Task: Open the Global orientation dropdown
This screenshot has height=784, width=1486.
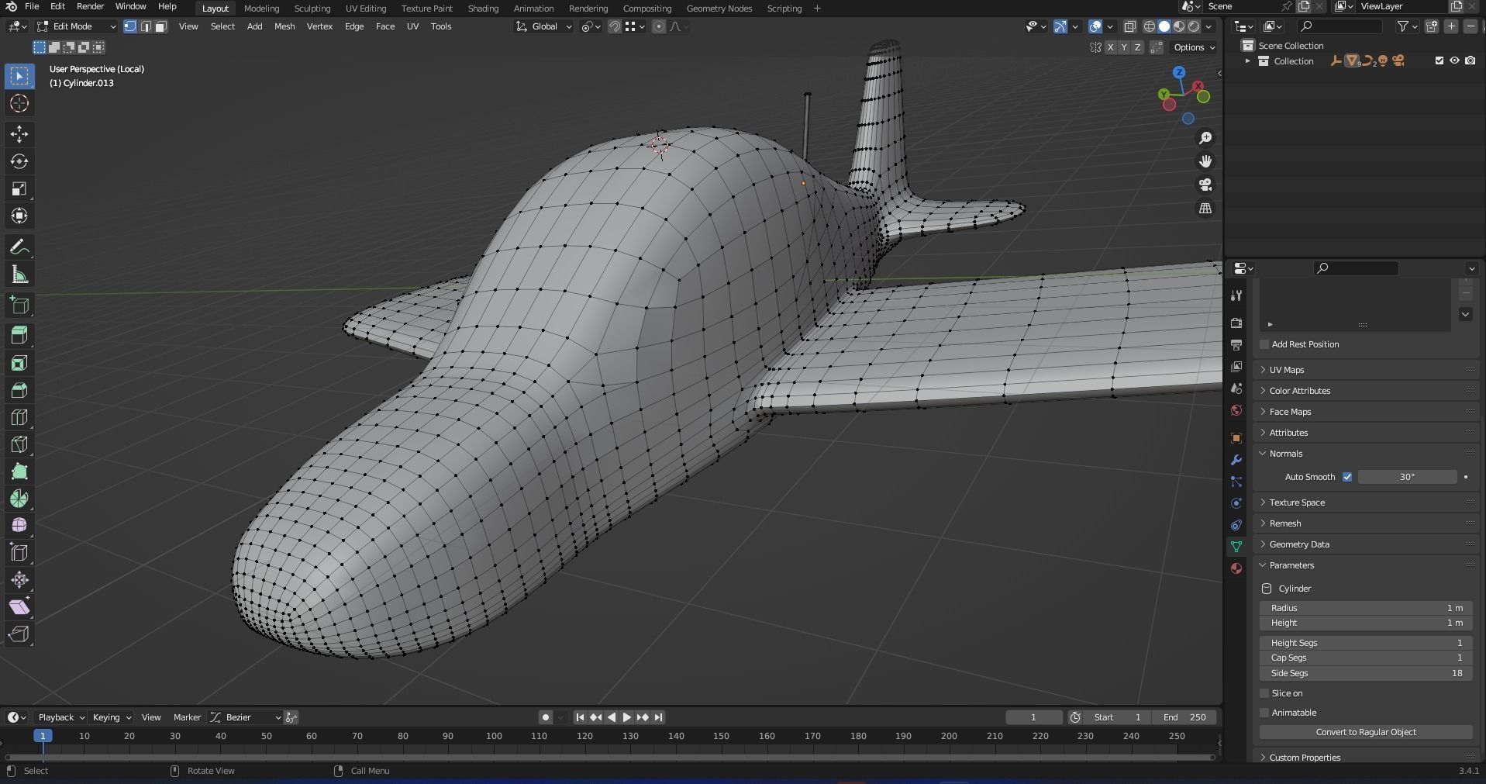Action: click(544, 26)
